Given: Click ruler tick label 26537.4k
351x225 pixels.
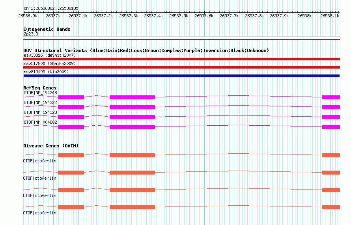Looking at the screenshot, I should [x=153, y=16].
